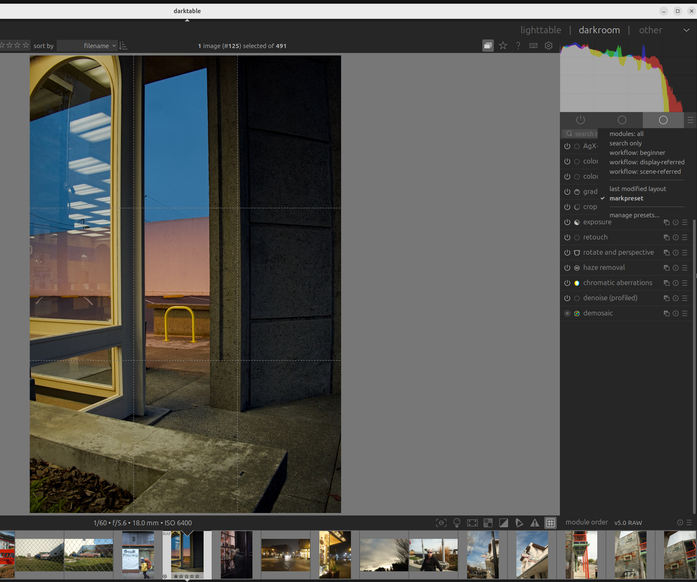Open global preferences gear icon
697x582 pixels.
(x=549, y=46)
